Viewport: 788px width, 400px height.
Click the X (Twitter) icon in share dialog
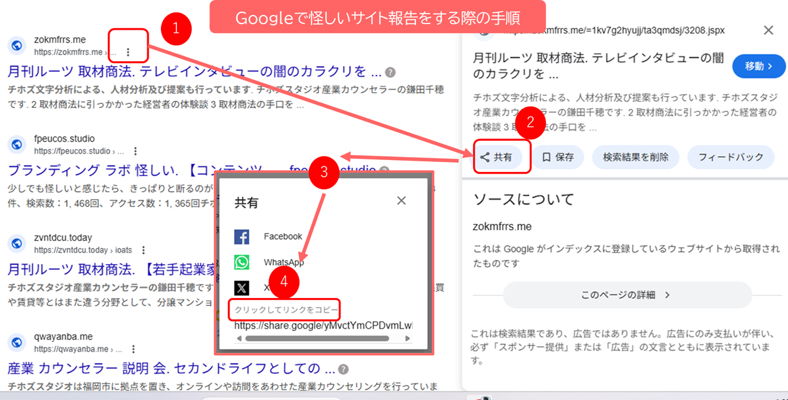point(242,287)
